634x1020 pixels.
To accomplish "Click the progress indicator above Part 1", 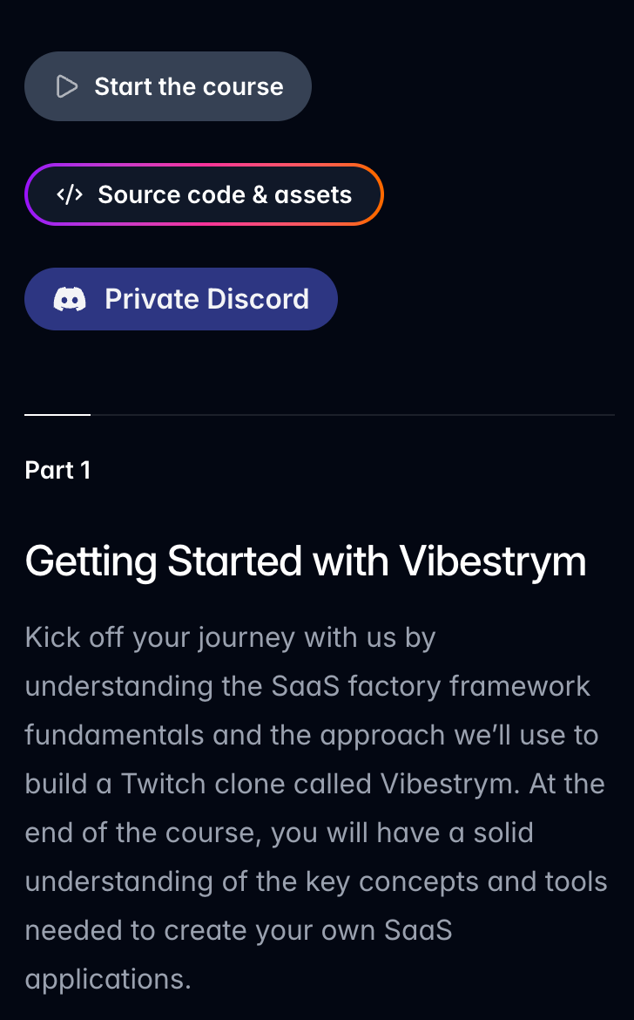I will (x=57, y=416).
